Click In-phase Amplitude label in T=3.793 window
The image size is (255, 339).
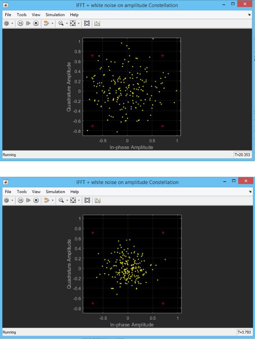pos(132,325)
